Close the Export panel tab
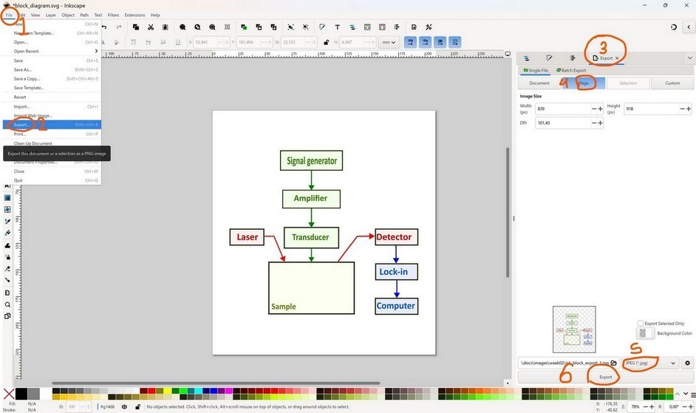This screenshot has height=413, width=696. [617, 58]
